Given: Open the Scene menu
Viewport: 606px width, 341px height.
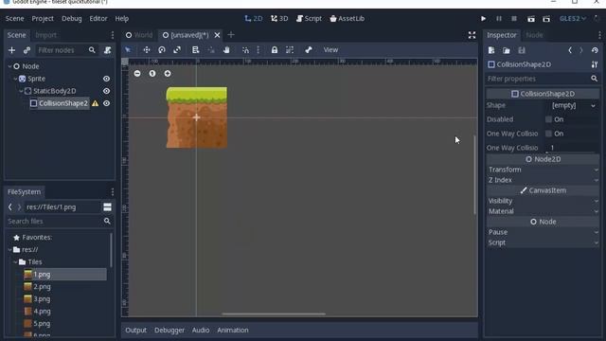Looking at the screenshot, I should point(15,19).
